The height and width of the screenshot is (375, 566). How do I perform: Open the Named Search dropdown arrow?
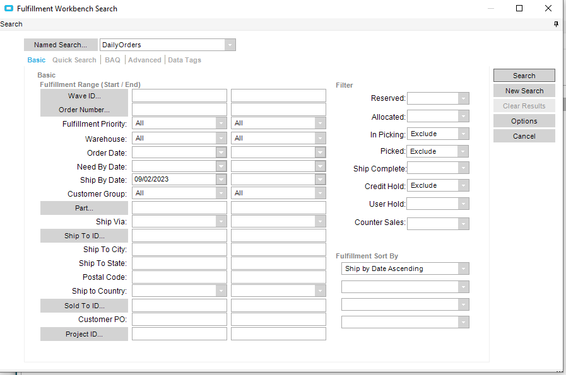point(230,45)
